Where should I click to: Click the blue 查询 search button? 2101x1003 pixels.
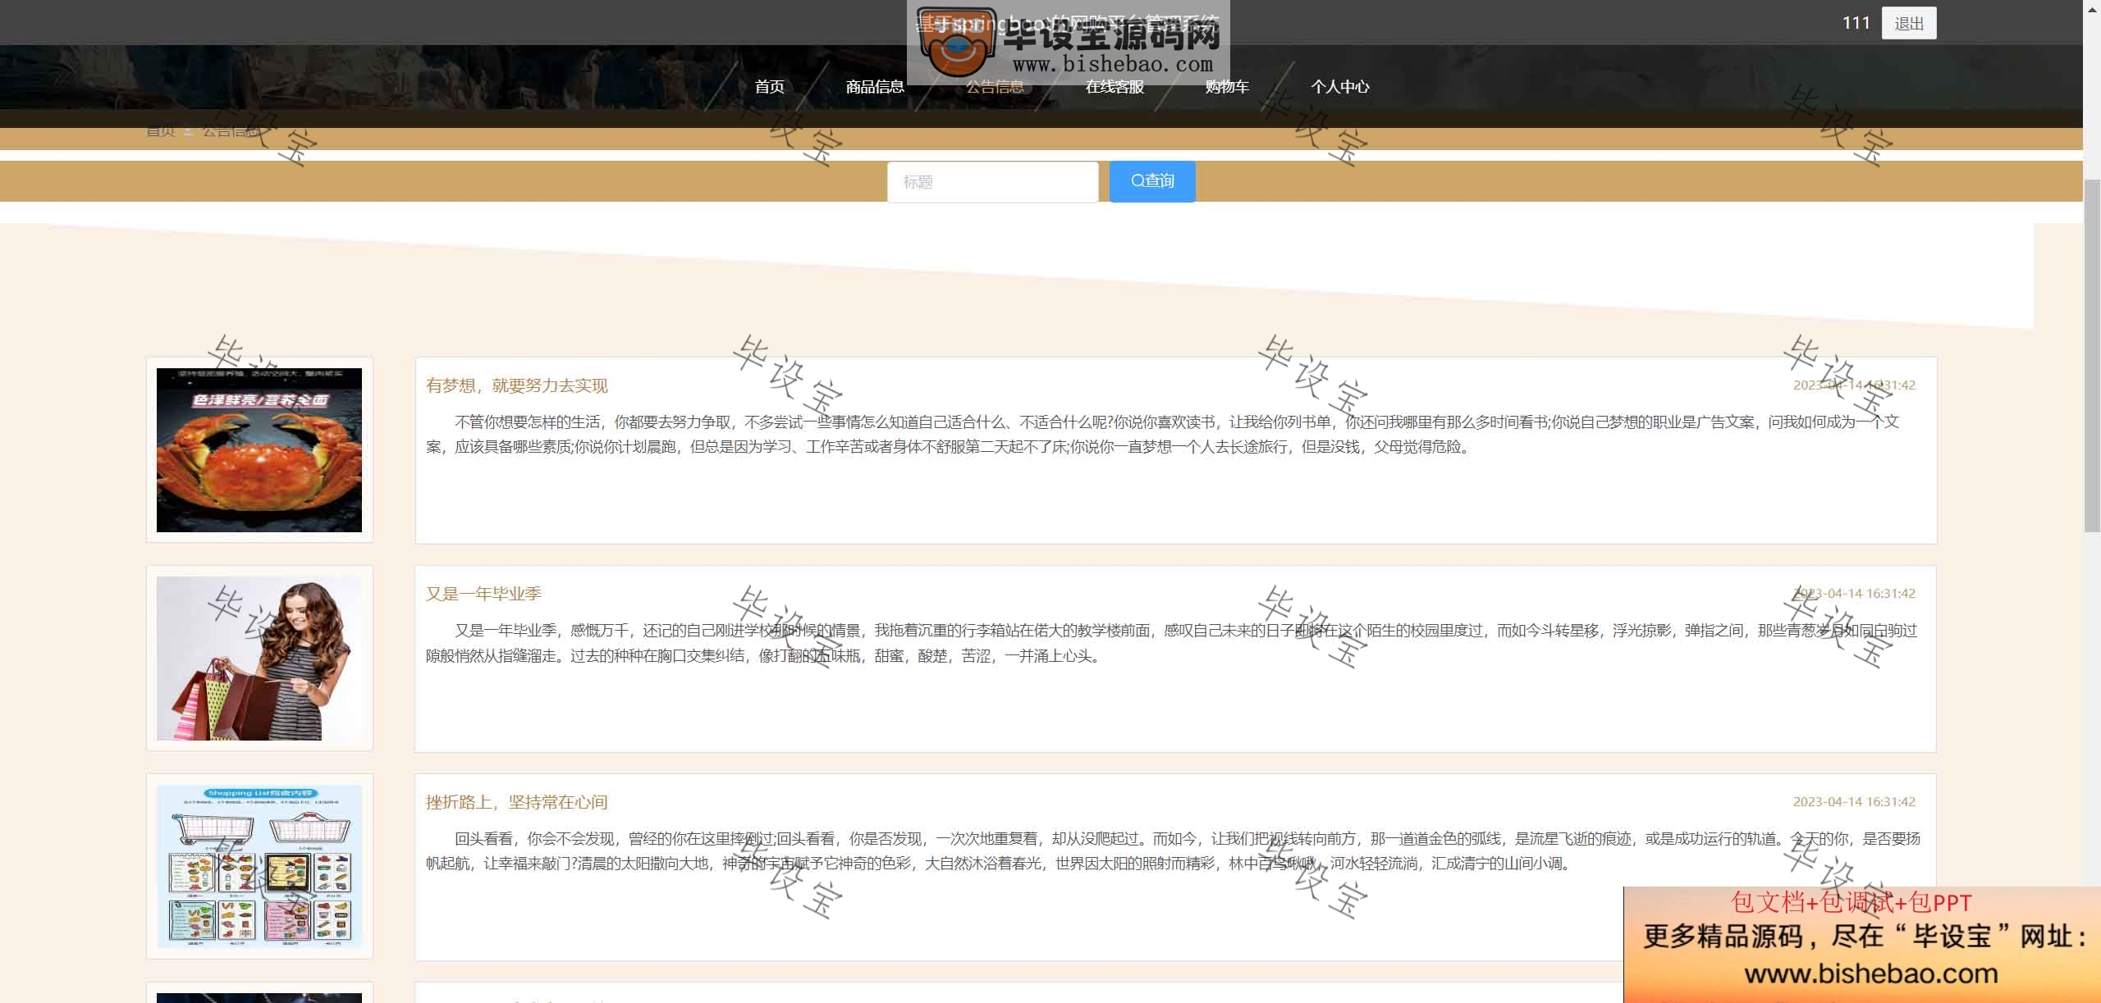point(1152,181)
